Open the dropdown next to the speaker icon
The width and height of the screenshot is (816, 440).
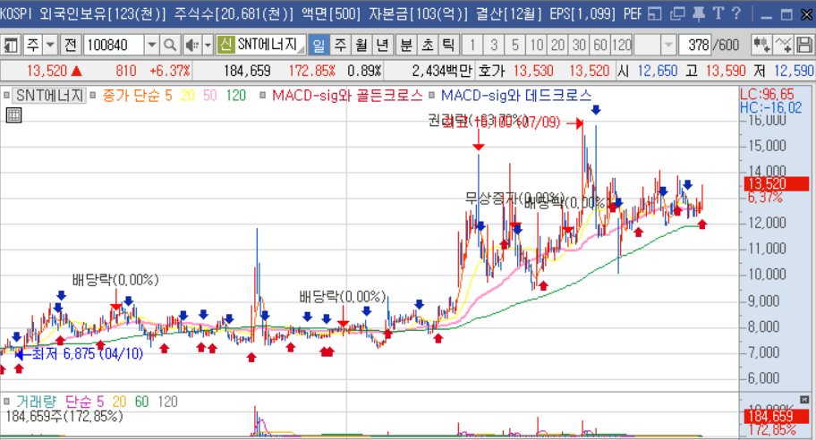point(208,45)
